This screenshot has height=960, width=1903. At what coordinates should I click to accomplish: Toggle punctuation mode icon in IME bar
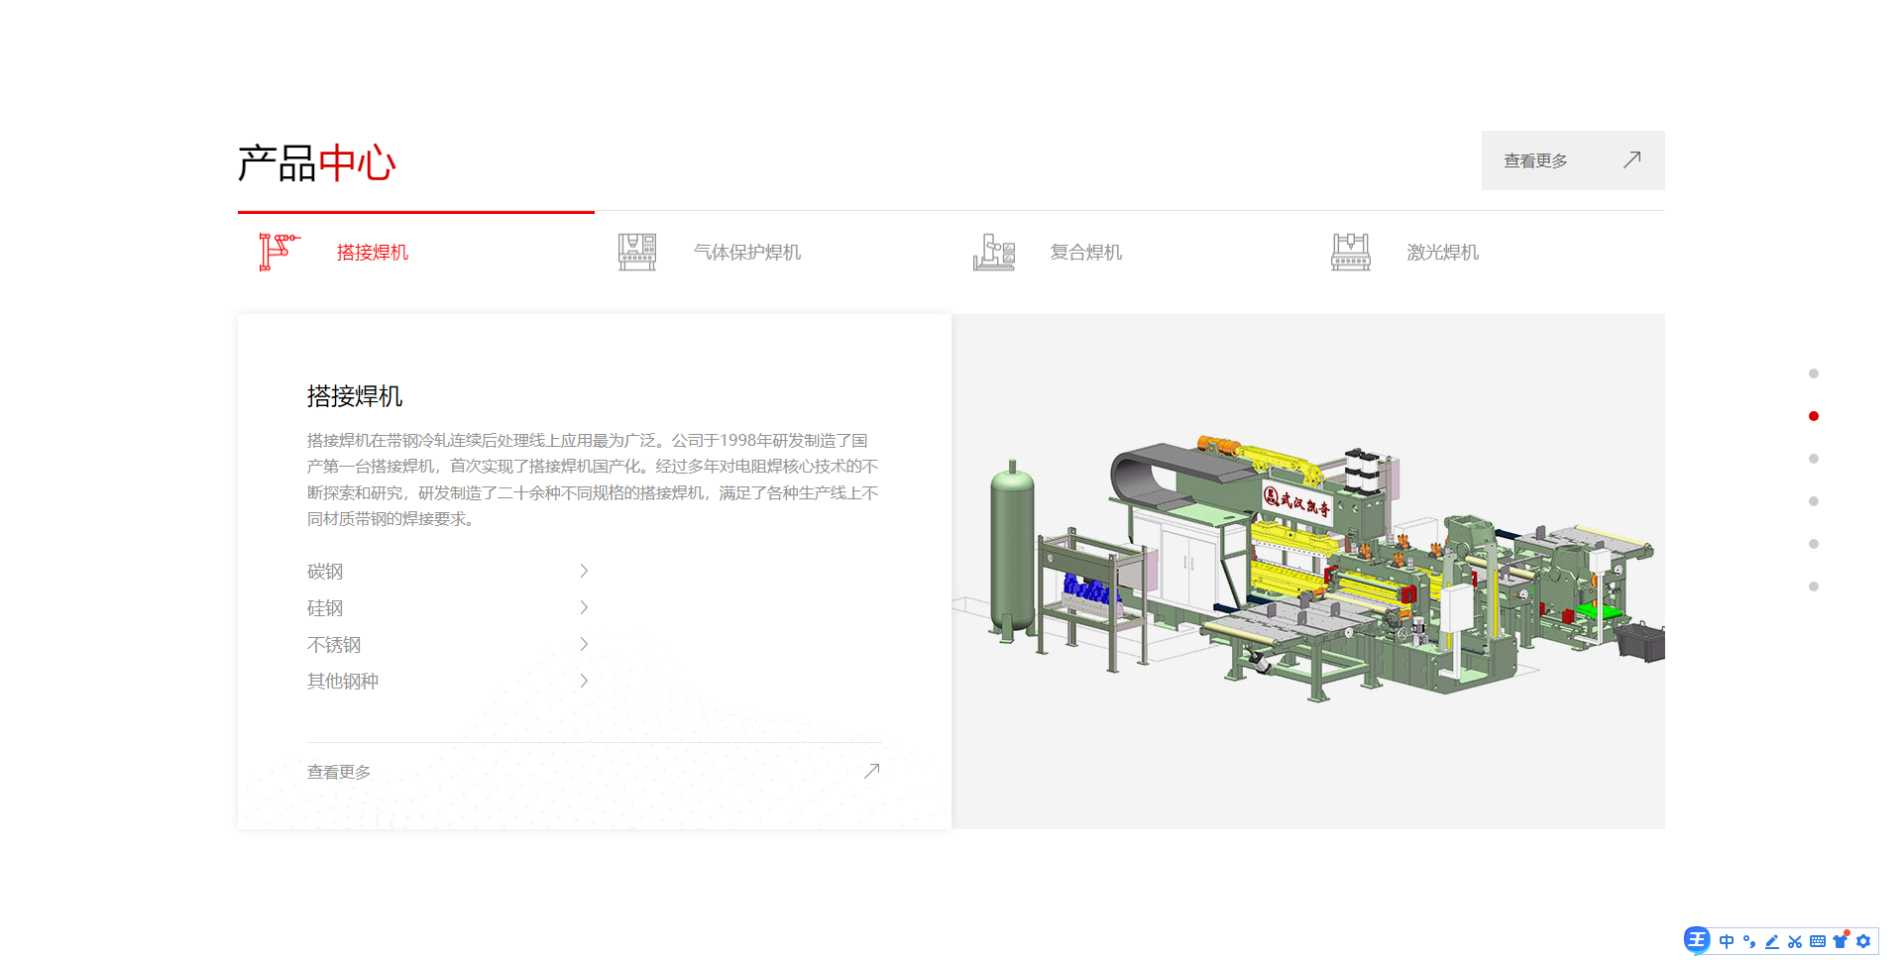click(1749, 941)
